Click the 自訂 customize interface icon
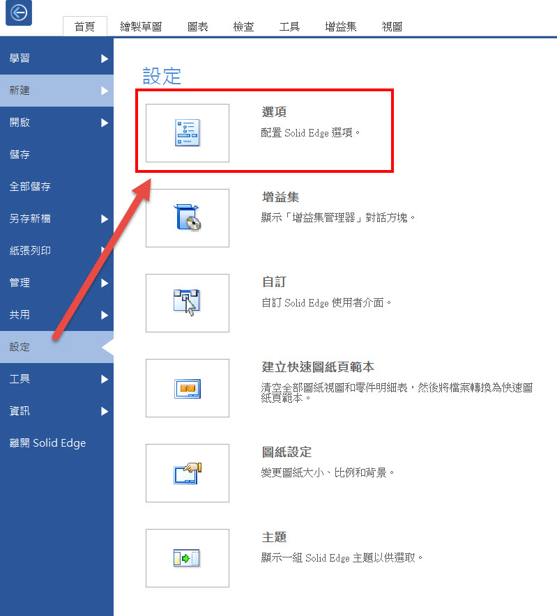The width and height of the screenshot is (557, 616). point(187,303)
